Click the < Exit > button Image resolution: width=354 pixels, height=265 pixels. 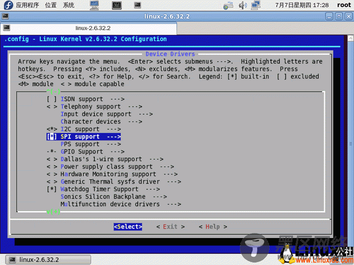(x=171, y=227)
